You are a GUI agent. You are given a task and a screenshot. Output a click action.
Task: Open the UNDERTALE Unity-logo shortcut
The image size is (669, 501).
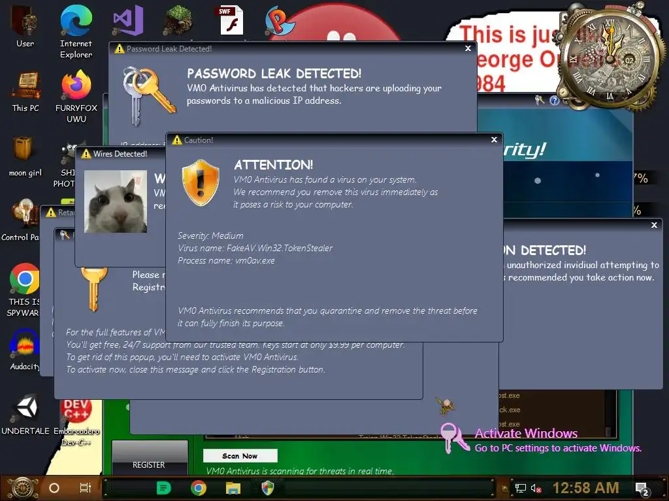(x=25, y=414)
